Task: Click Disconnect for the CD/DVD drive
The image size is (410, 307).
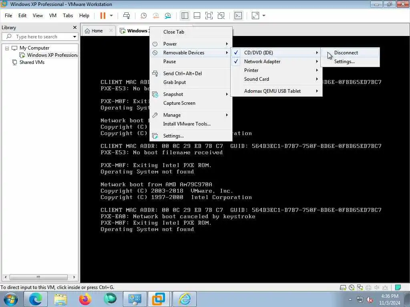Action: click(350, 53)
